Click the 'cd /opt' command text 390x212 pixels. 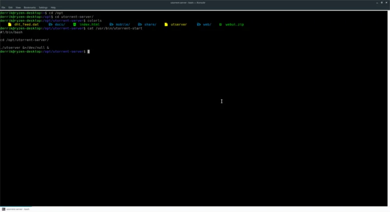[x=56, y=13]
